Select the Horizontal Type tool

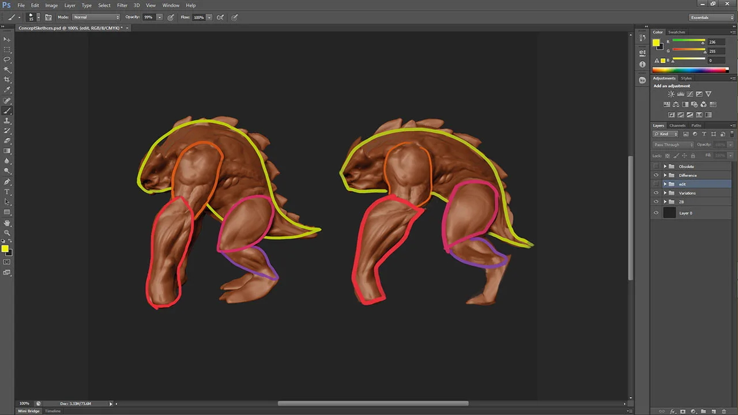point(7,191)
